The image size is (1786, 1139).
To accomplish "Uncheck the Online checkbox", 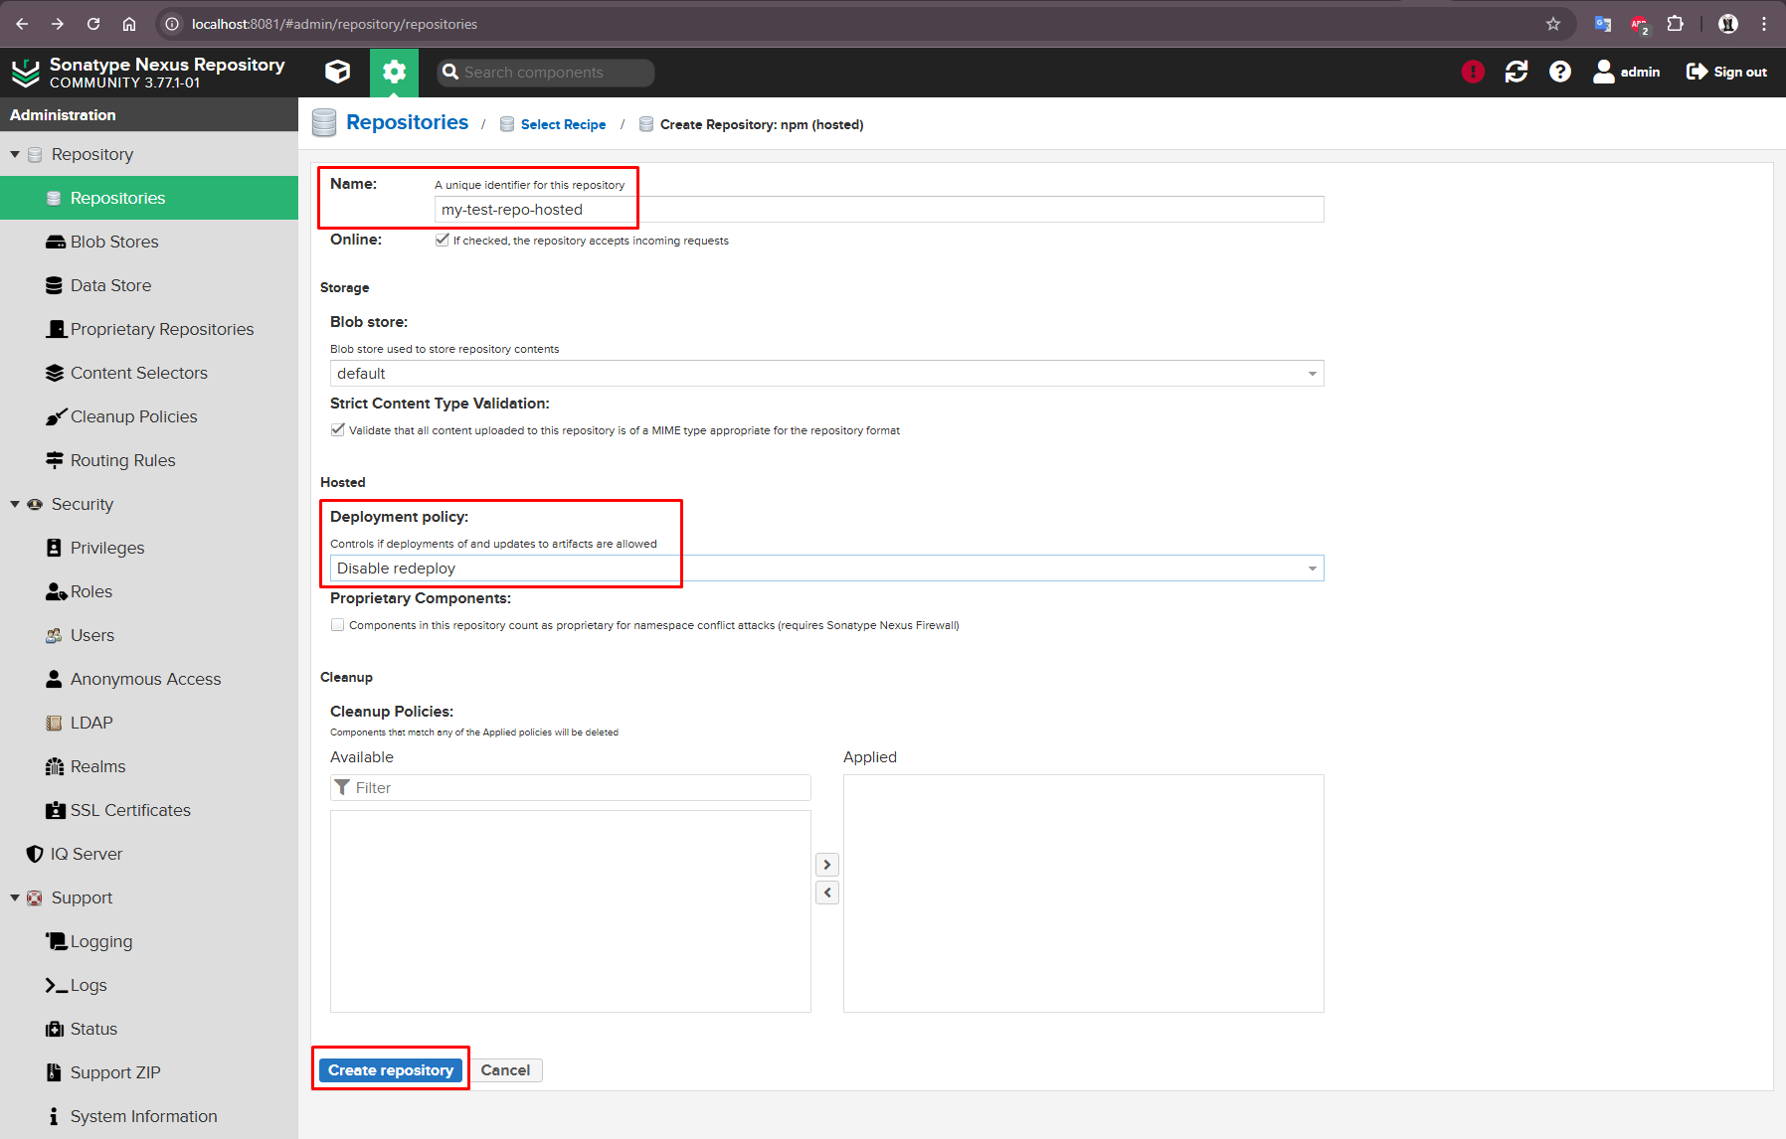I will click(x=442, y=241).
